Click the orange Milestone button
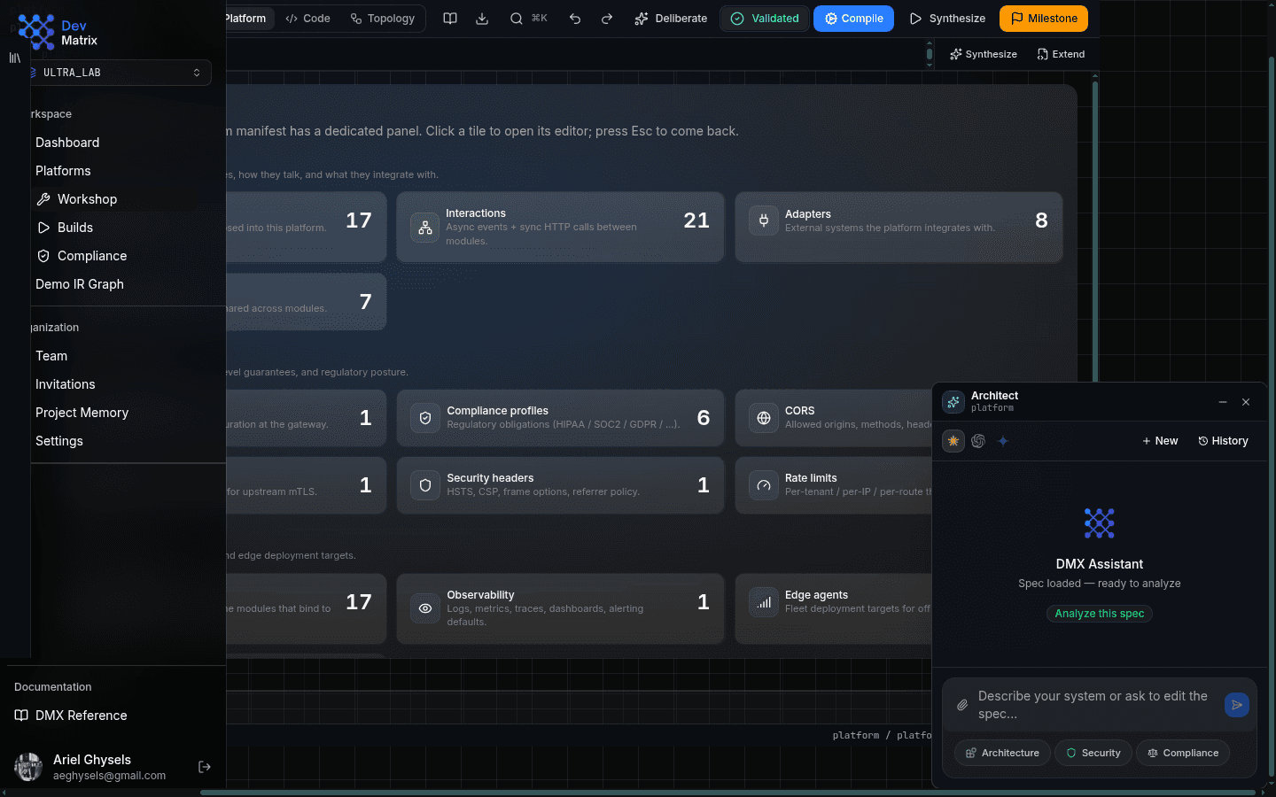The width and height of the screenshot is (1276, 797). [x=1044, y=19]
